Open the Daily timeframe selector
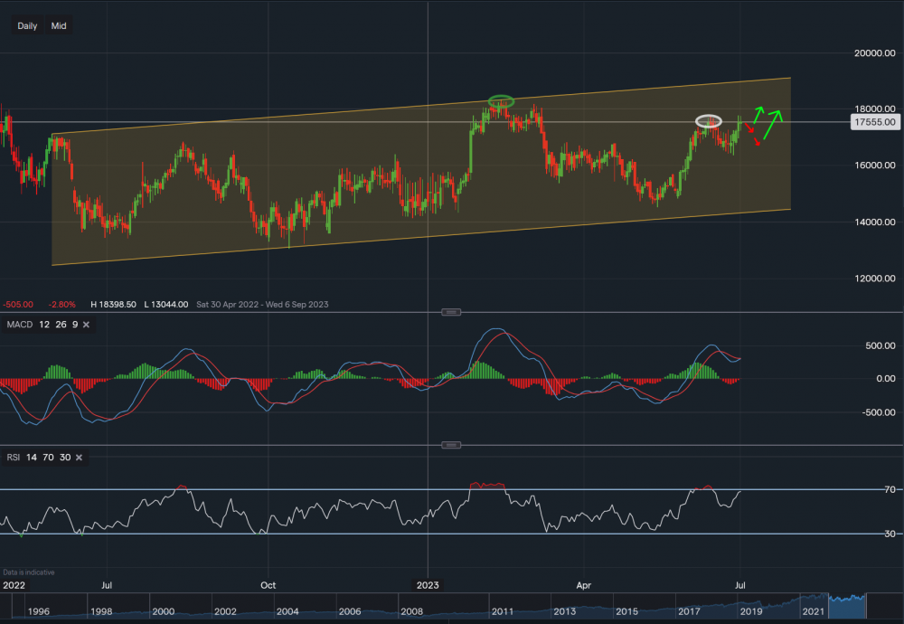This screenshot has height=624, width=904. (27, 26)
